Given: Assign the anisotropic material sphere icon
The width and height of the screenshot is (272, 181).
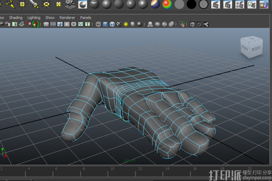Looking at the screenshot, I should (95, 4).
